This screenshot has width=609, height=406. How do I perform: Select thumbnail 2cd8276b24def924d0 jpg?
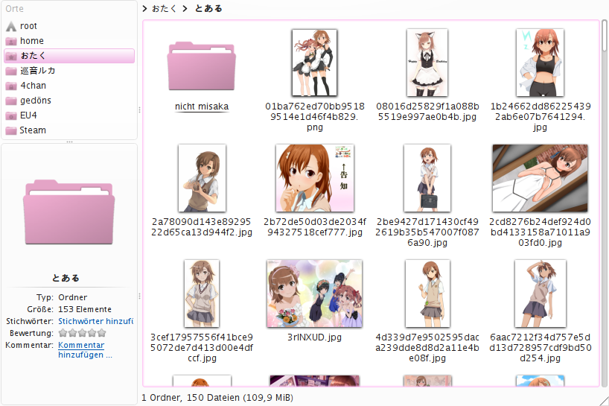click(540, 178)
